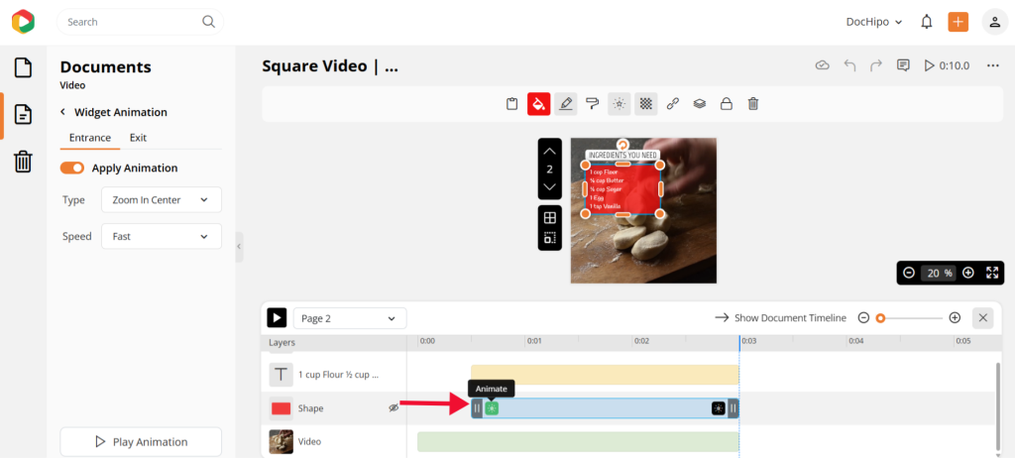Viewport: 1015px width, 459px height.
Task: Open the user profile avatar
Action: point(994,22)
